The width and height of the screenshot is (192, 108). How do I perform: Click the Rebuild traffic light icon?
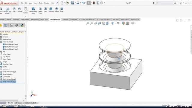pyautogui.click(x=94, y=3)
